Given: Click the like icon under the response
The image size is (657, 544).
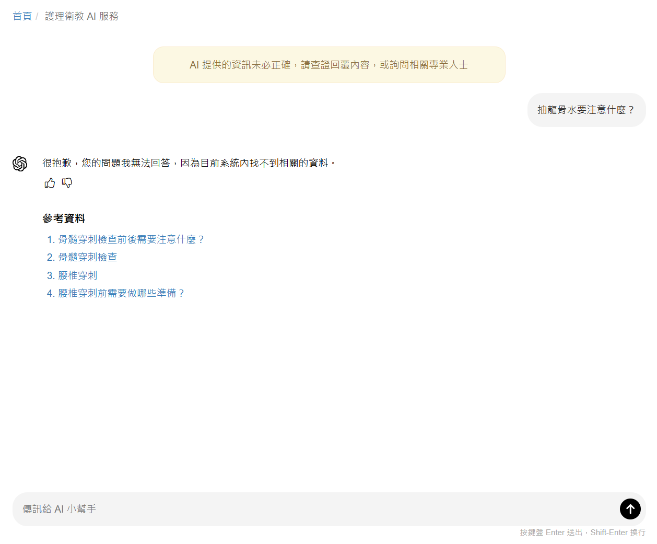Looking at the screenshot, I should (x=50, y=183).
